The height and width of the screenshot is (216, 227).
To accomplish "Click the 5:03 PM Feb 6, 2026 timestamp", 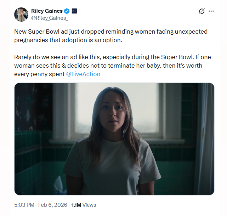I will (x=40, y=205).
